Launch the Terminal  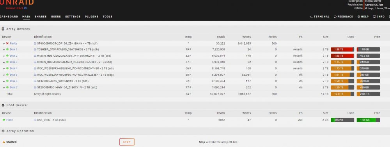point(320,17)
